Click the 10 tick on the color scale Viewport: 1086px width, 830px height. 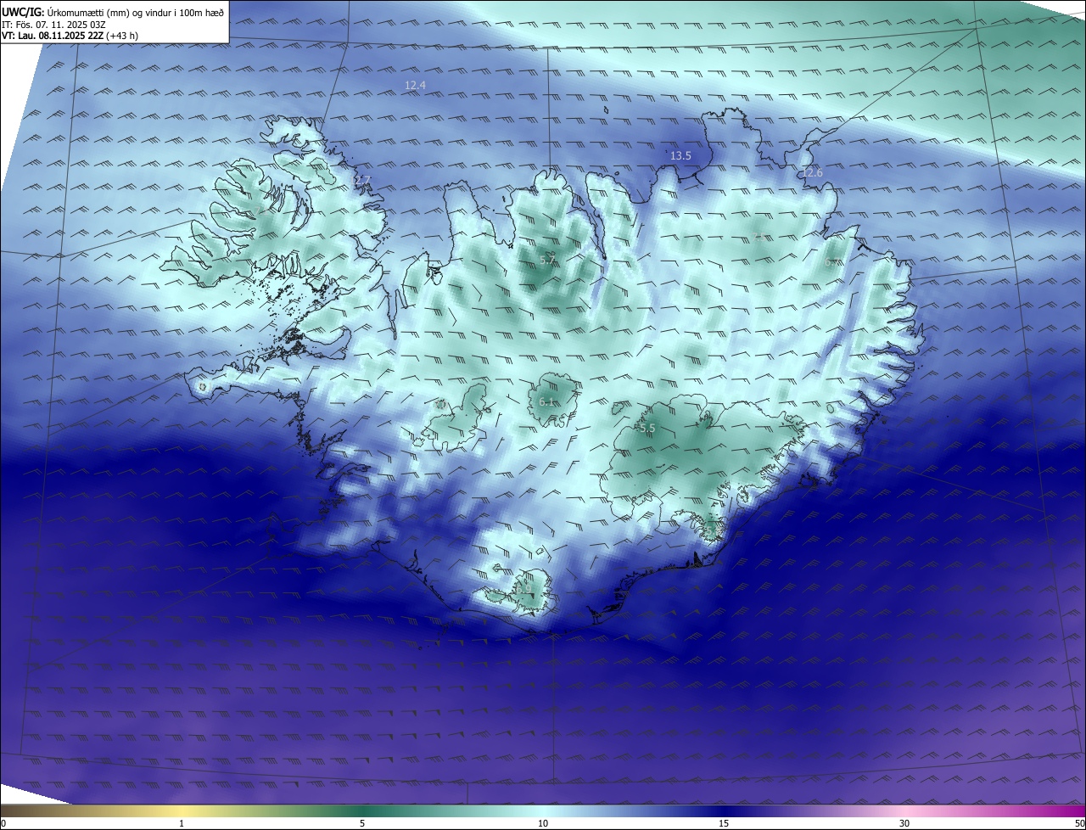pyautogui.click(x=543, y=823)
